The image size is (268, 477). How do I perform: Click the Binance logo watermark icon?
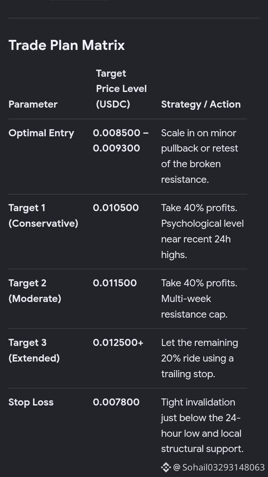click(x=166, y=467)
